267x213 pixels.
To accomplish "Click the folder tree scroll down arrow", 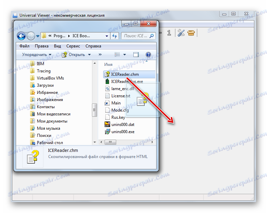I will 95,142.
